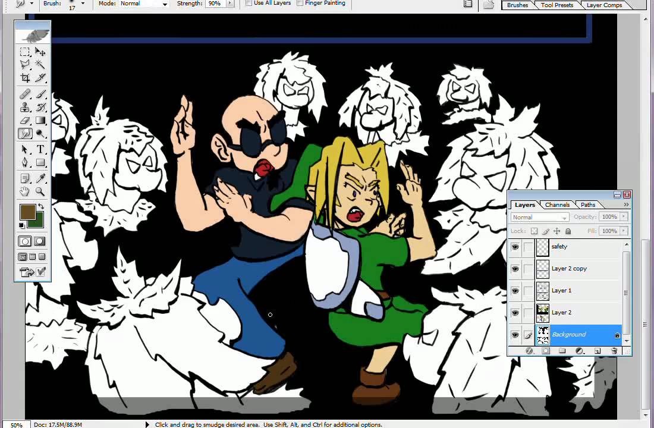Viewport: 654px width, 428px height.
Task: Click the active Smudge tool
Action: coord(25,134)
